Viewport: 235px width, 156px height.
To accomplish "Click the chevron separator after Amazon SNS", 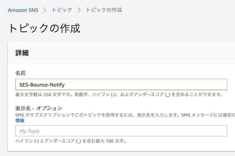I will pyautogui.click(x=45, y=10).
